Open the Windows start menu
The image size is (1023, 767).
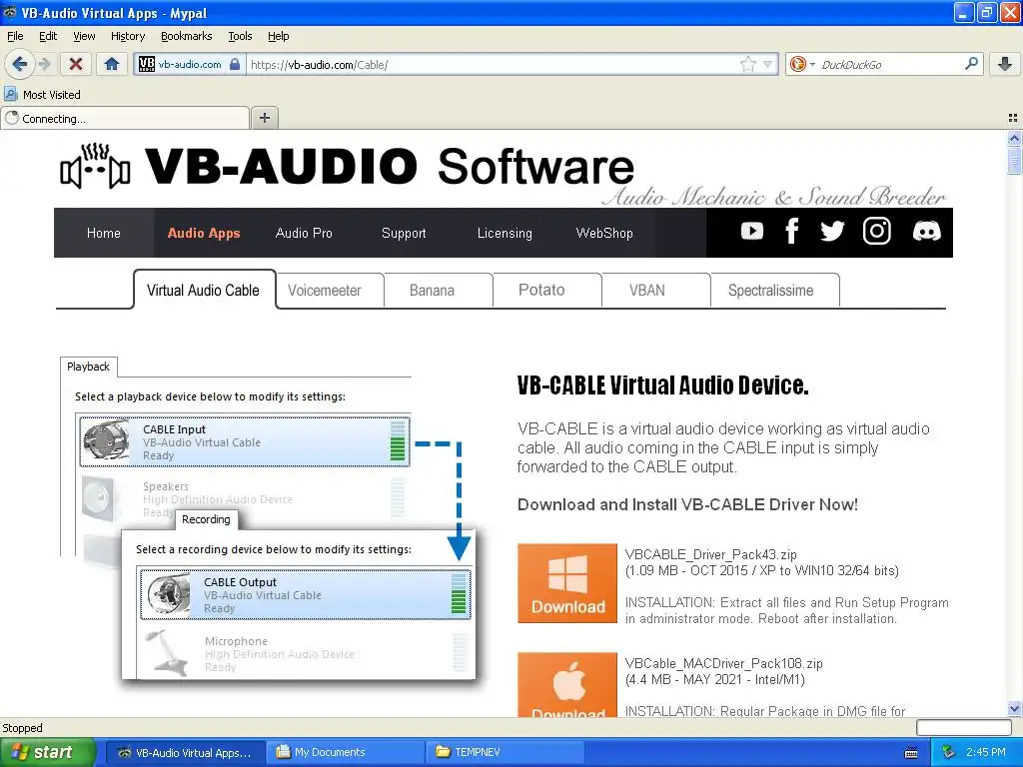coord(47,752)
